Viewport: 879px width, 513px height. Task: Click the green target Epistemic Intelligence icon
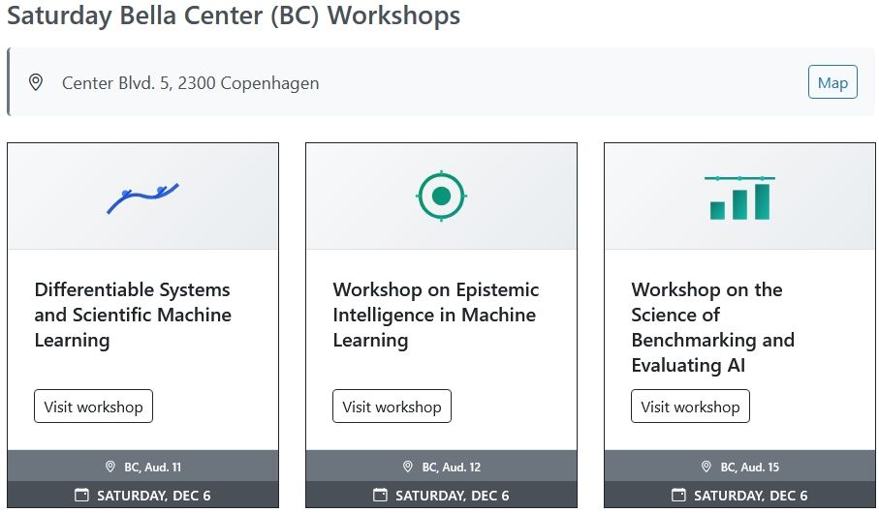[x=441, y=196]
